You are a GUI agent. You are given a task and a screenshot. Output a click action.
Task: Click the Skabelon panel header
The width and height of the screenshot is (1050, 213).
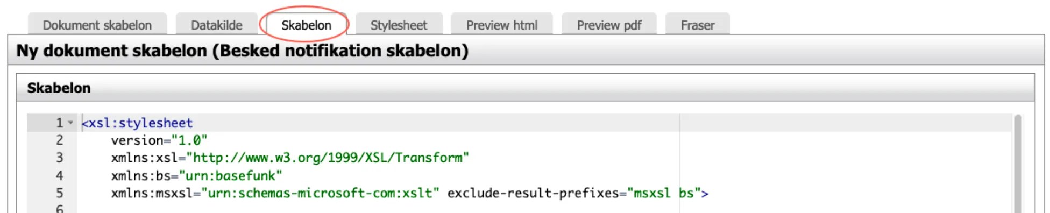[526, 88]
